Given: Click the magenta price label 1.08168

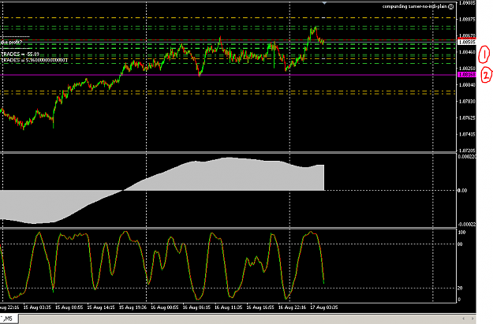Looking at the screenshot, I should 467,75.
